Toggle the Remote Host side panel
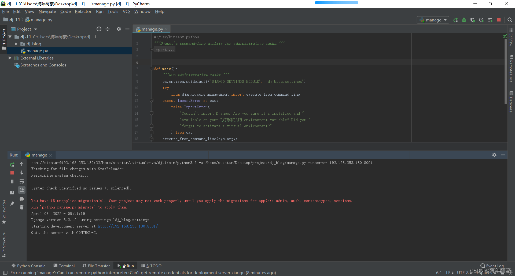Viewport: 515px width, 276px height. point(511,69)
